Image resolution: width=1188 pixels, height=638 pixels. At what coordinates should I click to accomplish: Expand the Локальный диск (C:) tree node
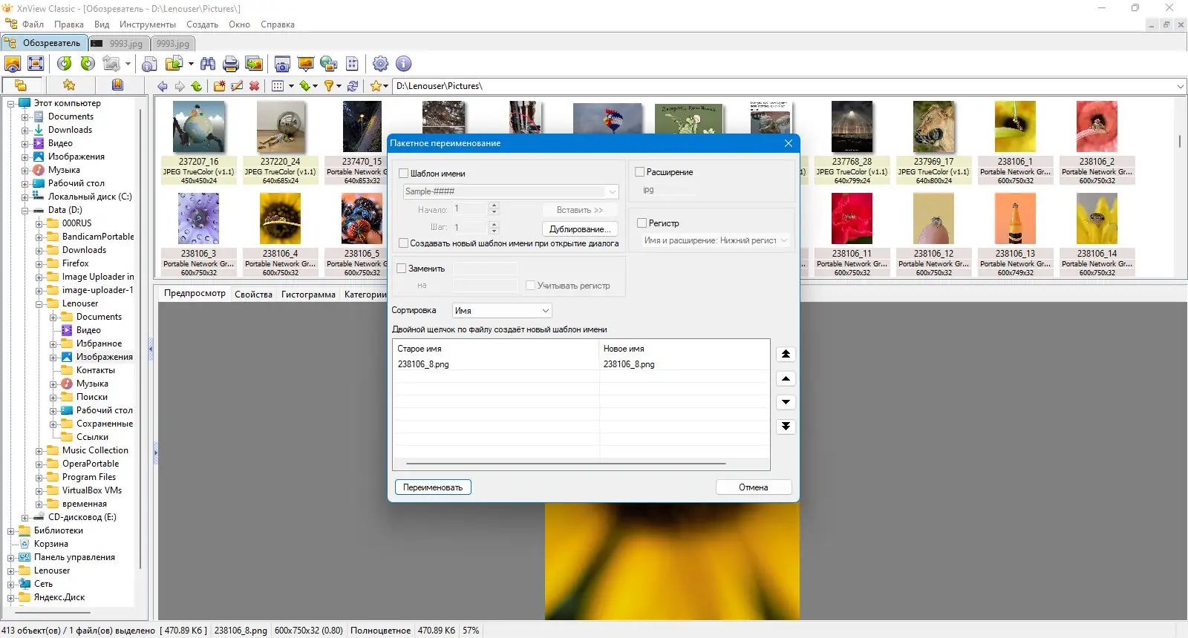pos(25,197)
